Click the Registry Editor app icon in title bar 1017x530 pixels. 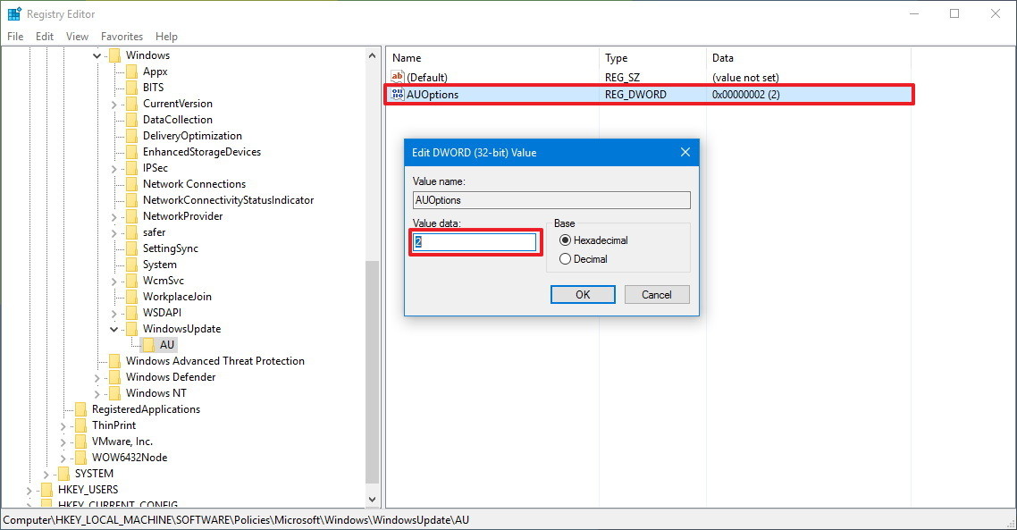14,13
